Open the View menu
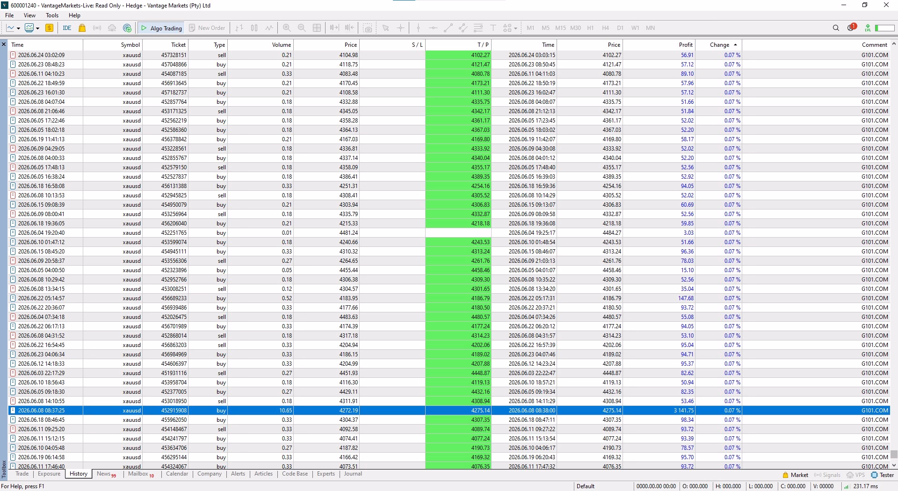This screenshot has height=491, width=898. [x=29, y=15]
